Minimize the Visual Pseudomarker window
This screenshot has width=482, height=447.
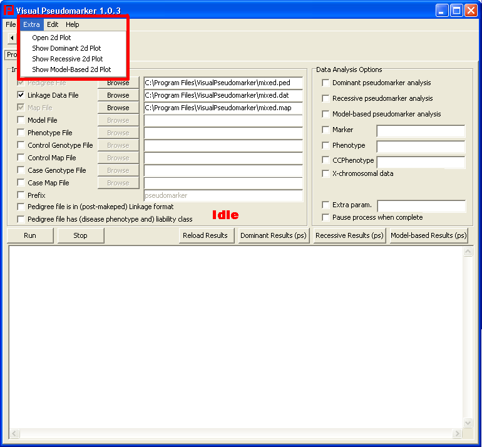pos(442,11)
